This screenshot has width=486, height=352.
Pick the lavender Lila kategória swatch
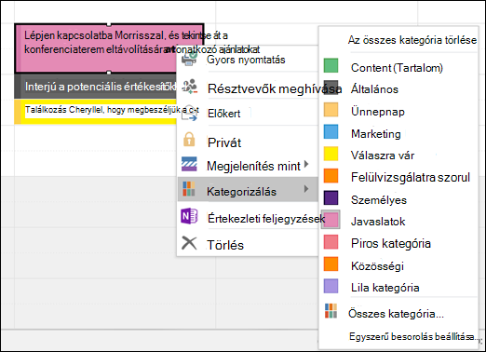[331, 286]
